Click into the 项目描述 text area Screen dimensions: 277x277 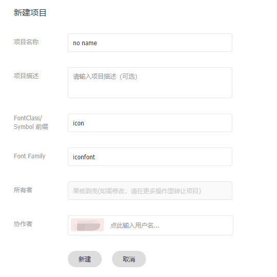click(150, 83)
